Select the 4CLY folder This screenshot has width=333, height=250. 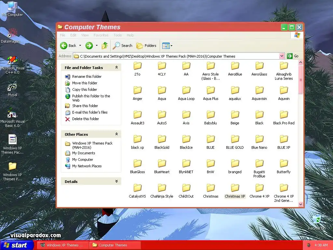tap(162, 69)
